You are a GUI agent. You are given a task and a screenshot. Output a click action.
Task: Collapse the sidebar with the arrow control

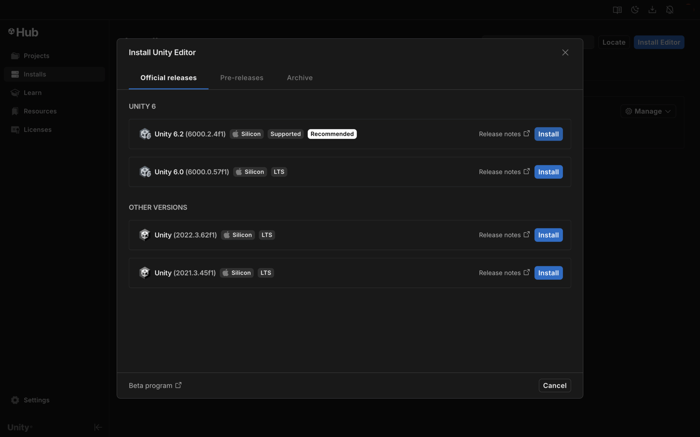(x=98, y=427)
